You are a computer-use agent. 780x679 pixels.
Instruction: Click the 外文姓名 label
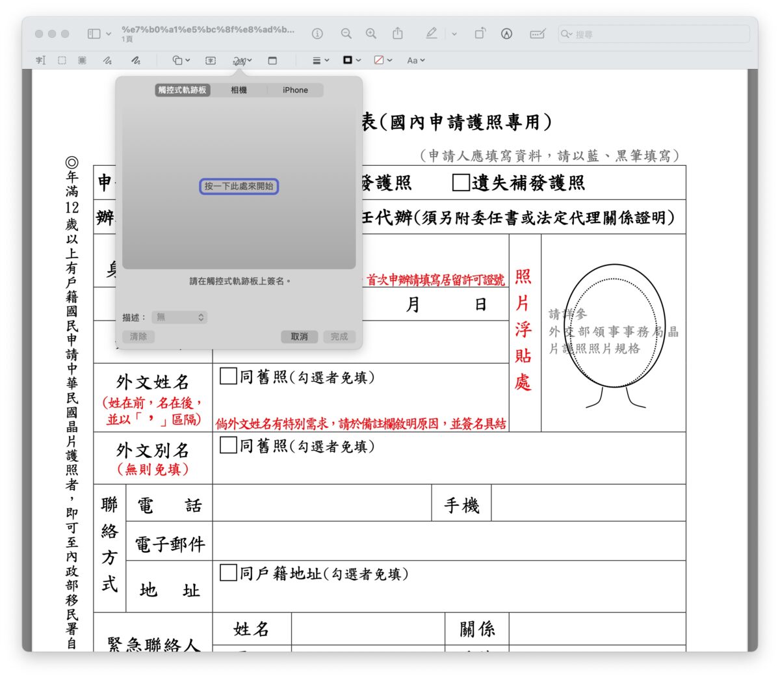[x=153, y=381]
